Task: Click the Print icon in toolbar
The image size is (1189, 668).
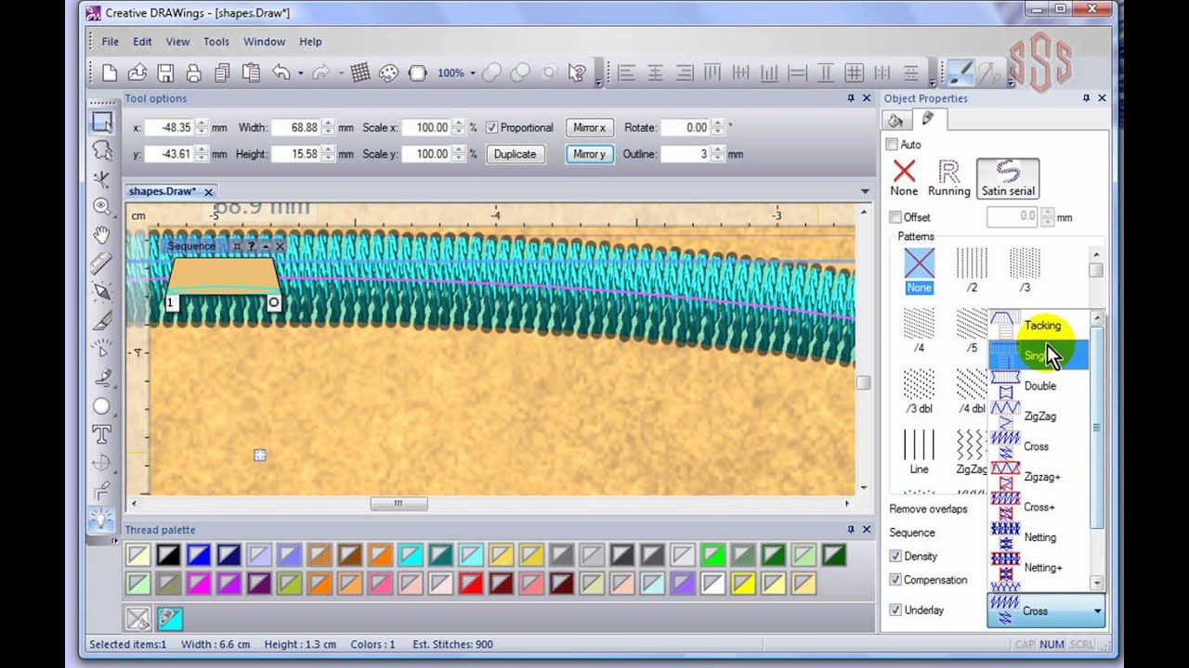Action: tap(193, 72)
